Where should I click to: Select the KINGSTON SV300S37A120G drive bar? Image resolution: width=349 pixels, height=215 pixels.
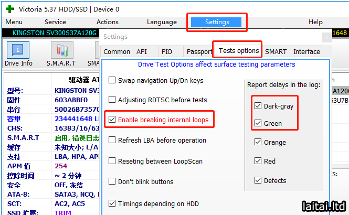coord(50,33)
